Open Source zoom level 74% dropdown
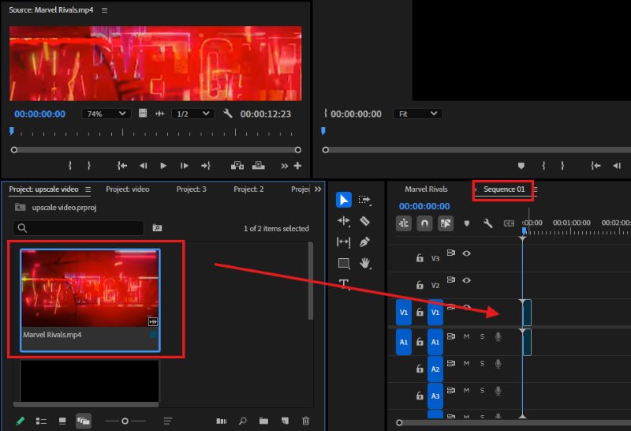The width and height of the screenshot is (631, 431). [106, 114]
